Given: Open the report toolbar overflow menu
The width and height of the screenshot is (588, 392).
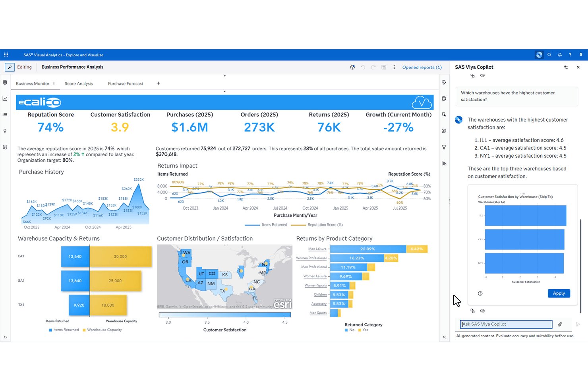Looking at the screenshot, I should [x=394, y=67].
